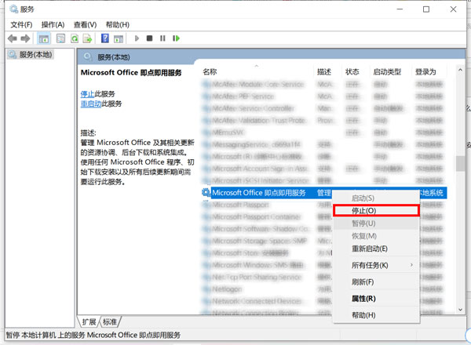Viewport: 471px width, 345px height.
Task: Export list using the toolbar icon
Action: click(x=87, y=38)
